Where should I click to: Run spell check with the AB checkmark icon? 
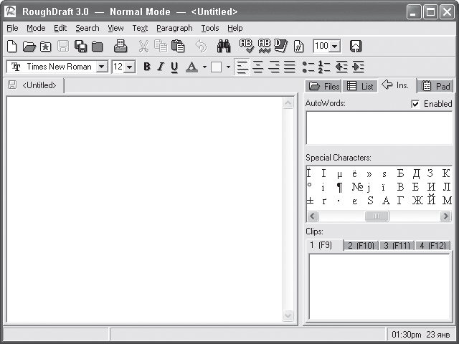point(247,46)
